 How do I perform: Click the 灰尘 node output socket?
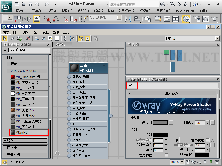pos(111,116)
